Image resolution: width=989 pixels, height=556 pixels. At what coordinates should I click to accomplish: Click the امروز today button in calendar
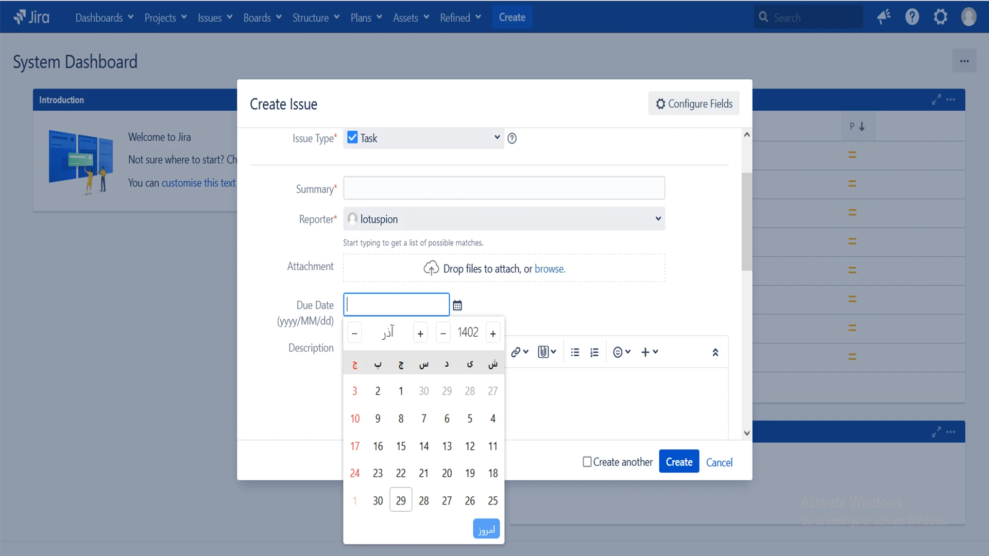point(486,529)
